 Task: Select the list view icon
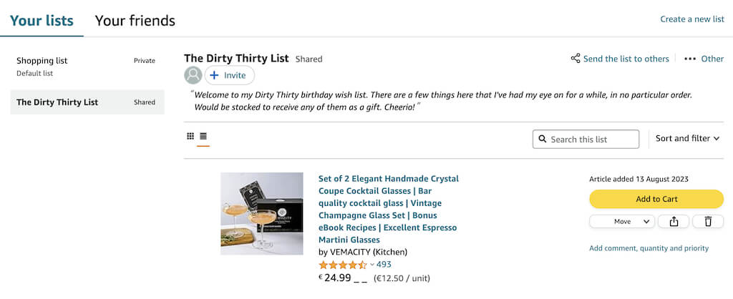pos(203,136)
